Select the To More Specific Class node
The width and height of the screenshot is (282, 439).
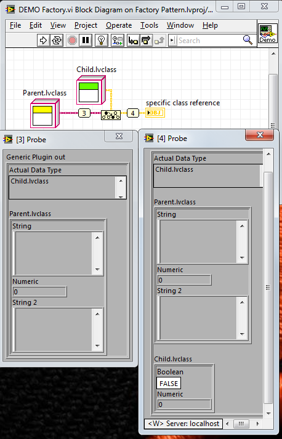pyautogui.click(x=111, y=115)
